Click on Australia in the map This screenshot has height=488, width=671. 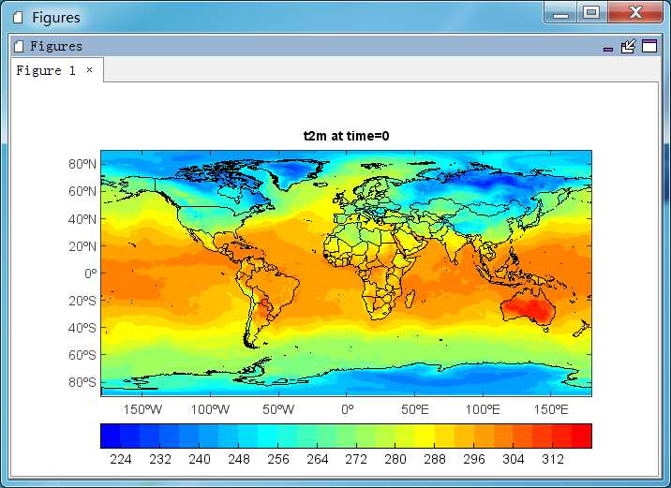tap(529, 308)
